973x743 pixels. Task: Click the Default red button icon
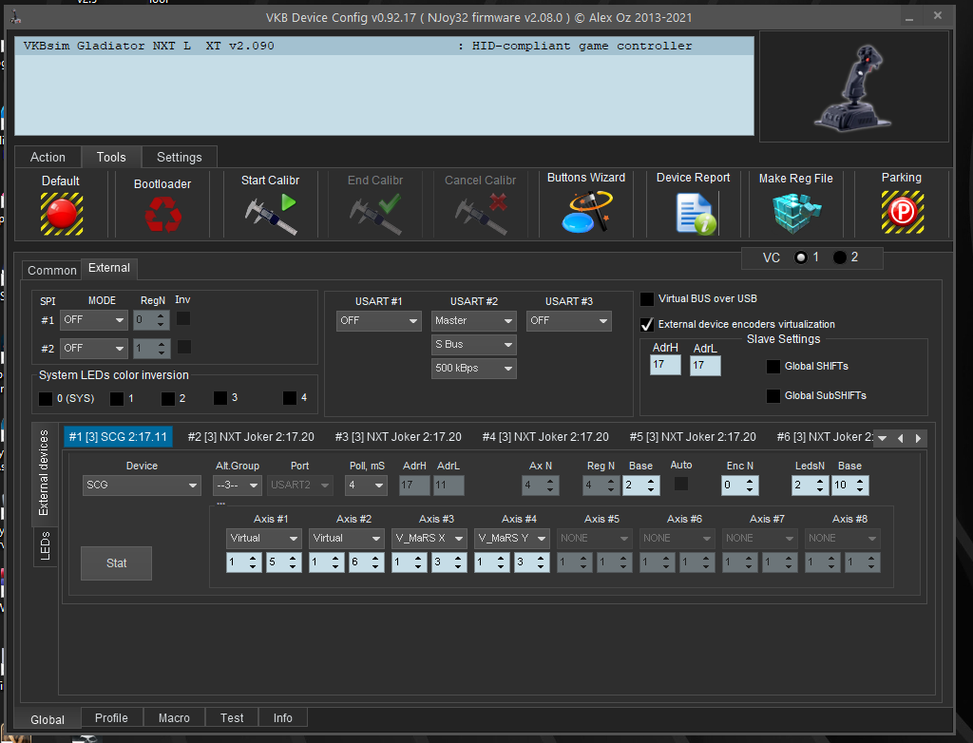(x=61, y=213)
